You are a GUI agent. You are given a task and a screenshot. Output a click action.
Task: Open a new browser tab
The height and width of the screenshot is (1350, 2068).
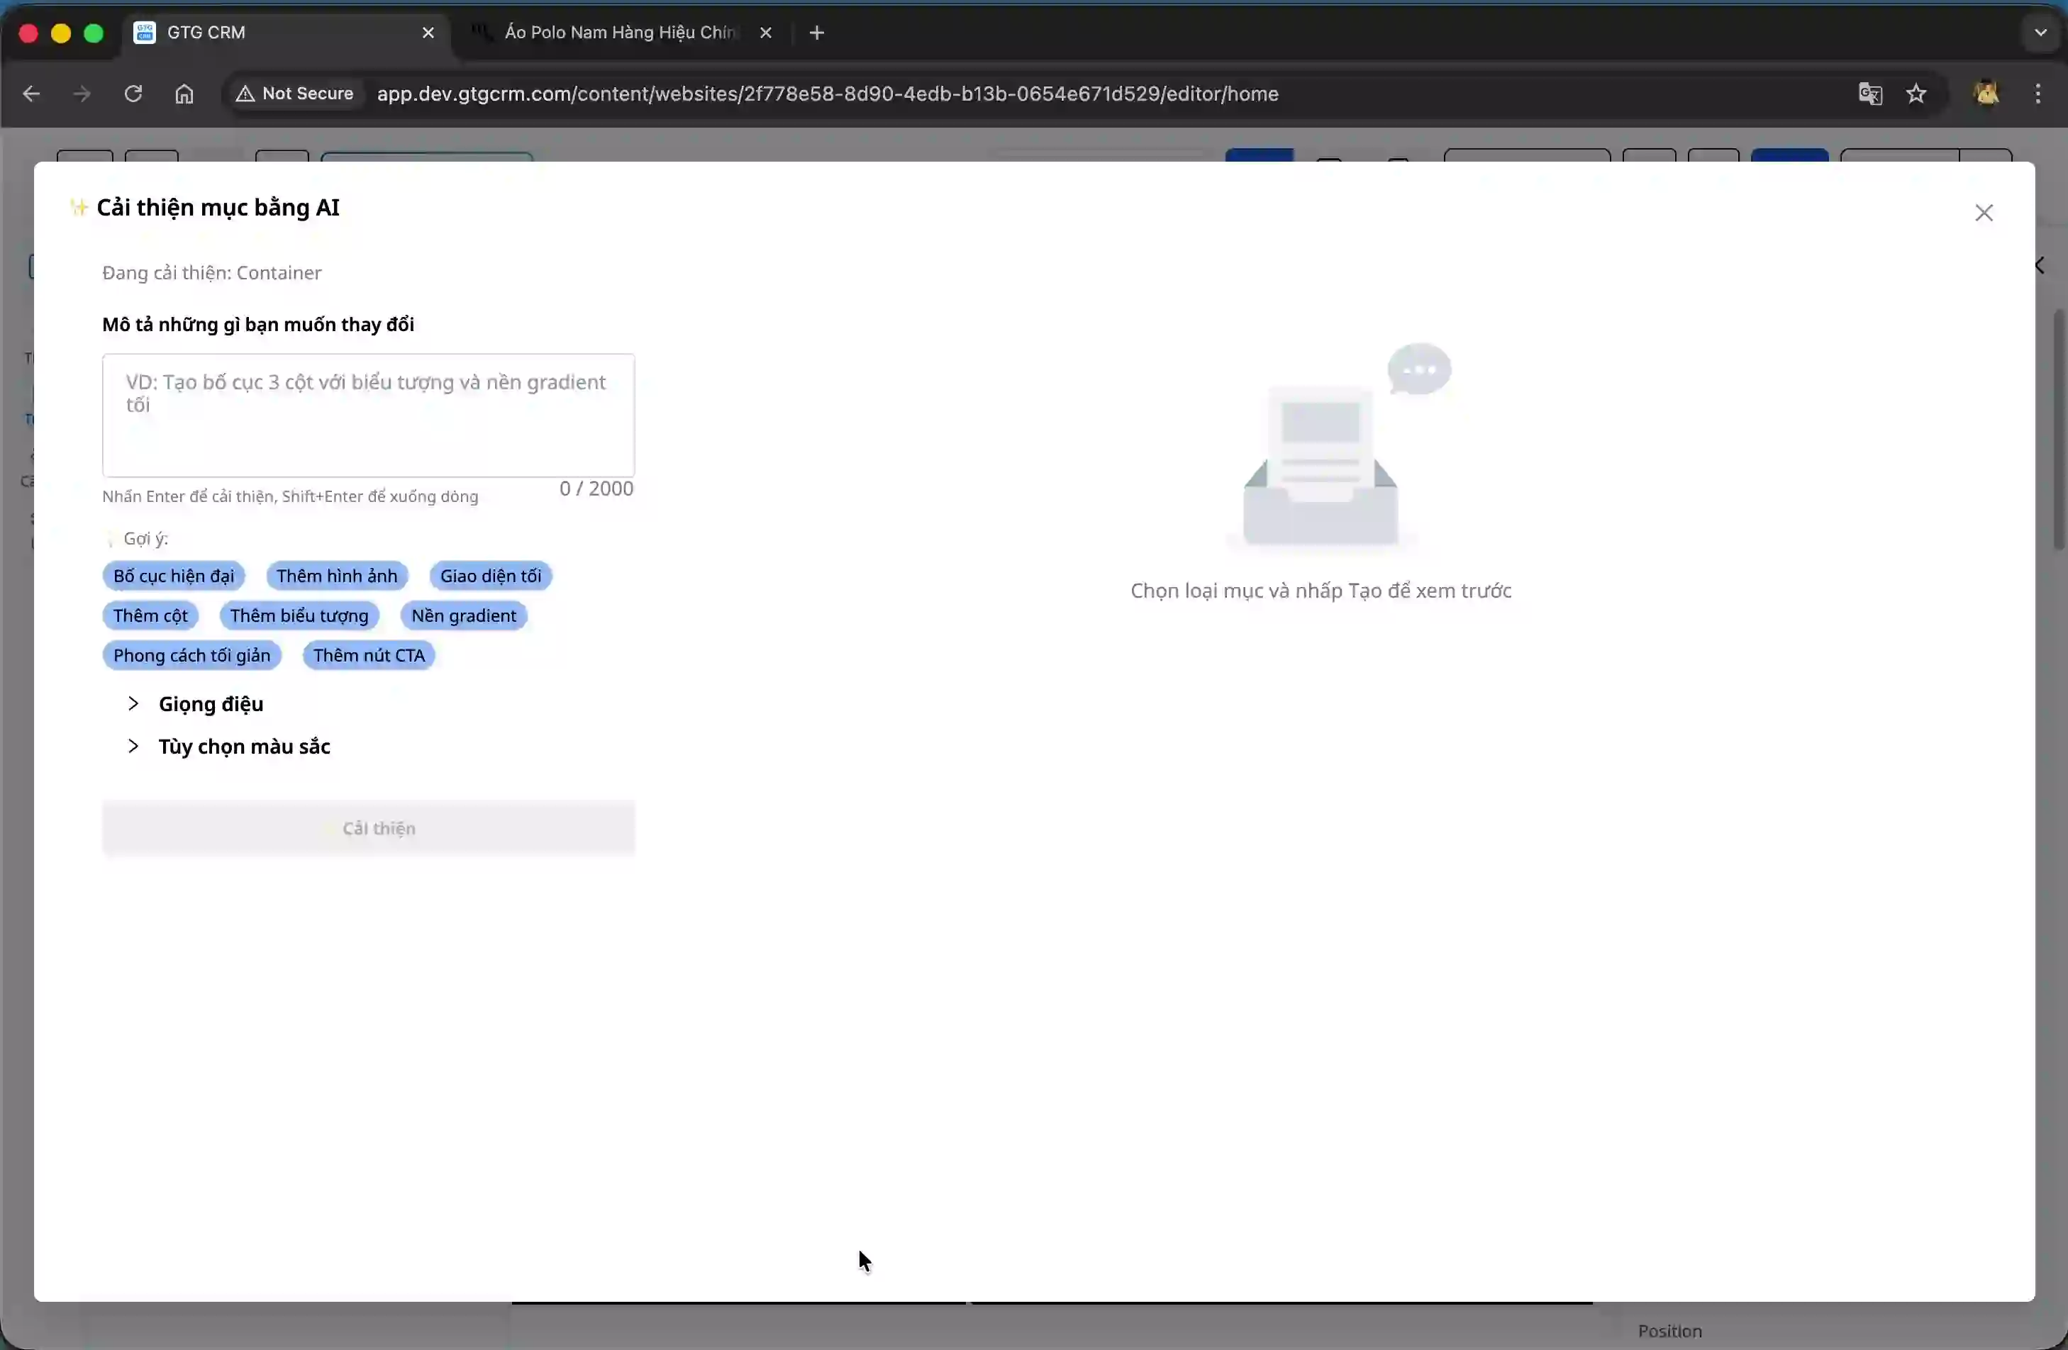click(x=816, y=32)
